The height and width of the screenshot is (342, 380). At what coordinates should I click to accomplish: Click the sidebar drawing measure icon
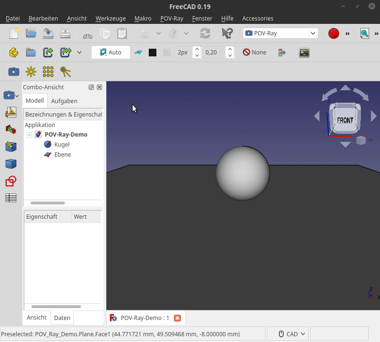11,112
